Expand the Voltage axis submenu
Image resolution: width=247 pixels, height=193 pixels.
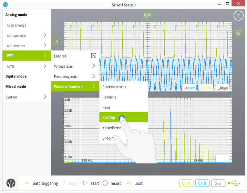(75, 66)
